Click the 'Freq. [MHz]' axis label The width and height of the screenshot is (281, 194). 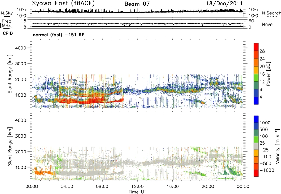click(6, 24)
